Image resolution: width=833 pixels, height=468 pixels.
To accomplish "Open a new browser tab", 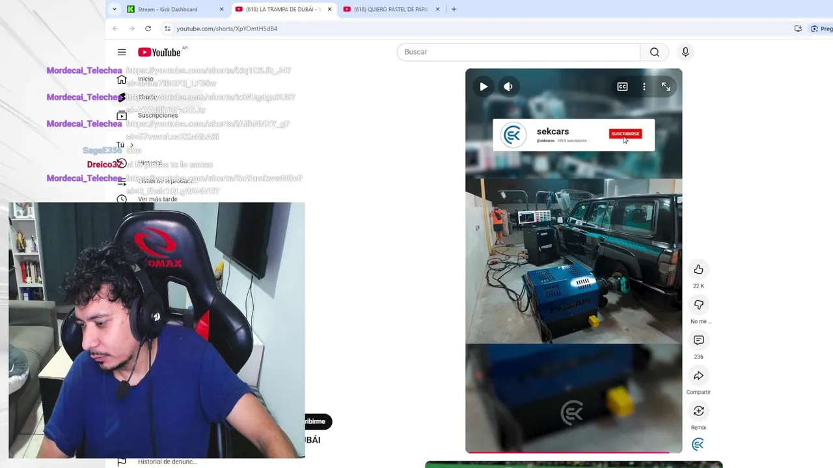I will pos(454,9).
